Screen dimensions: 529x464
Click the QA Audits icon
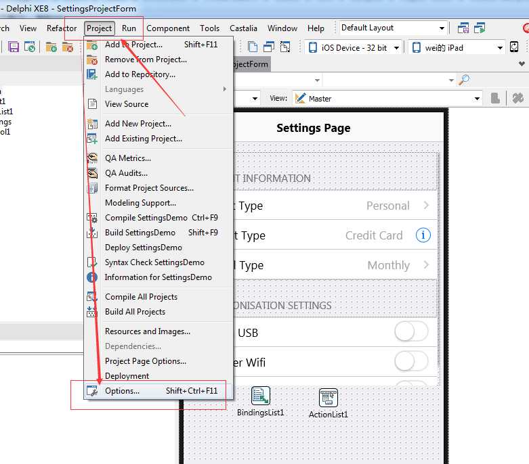click(92, 173)
